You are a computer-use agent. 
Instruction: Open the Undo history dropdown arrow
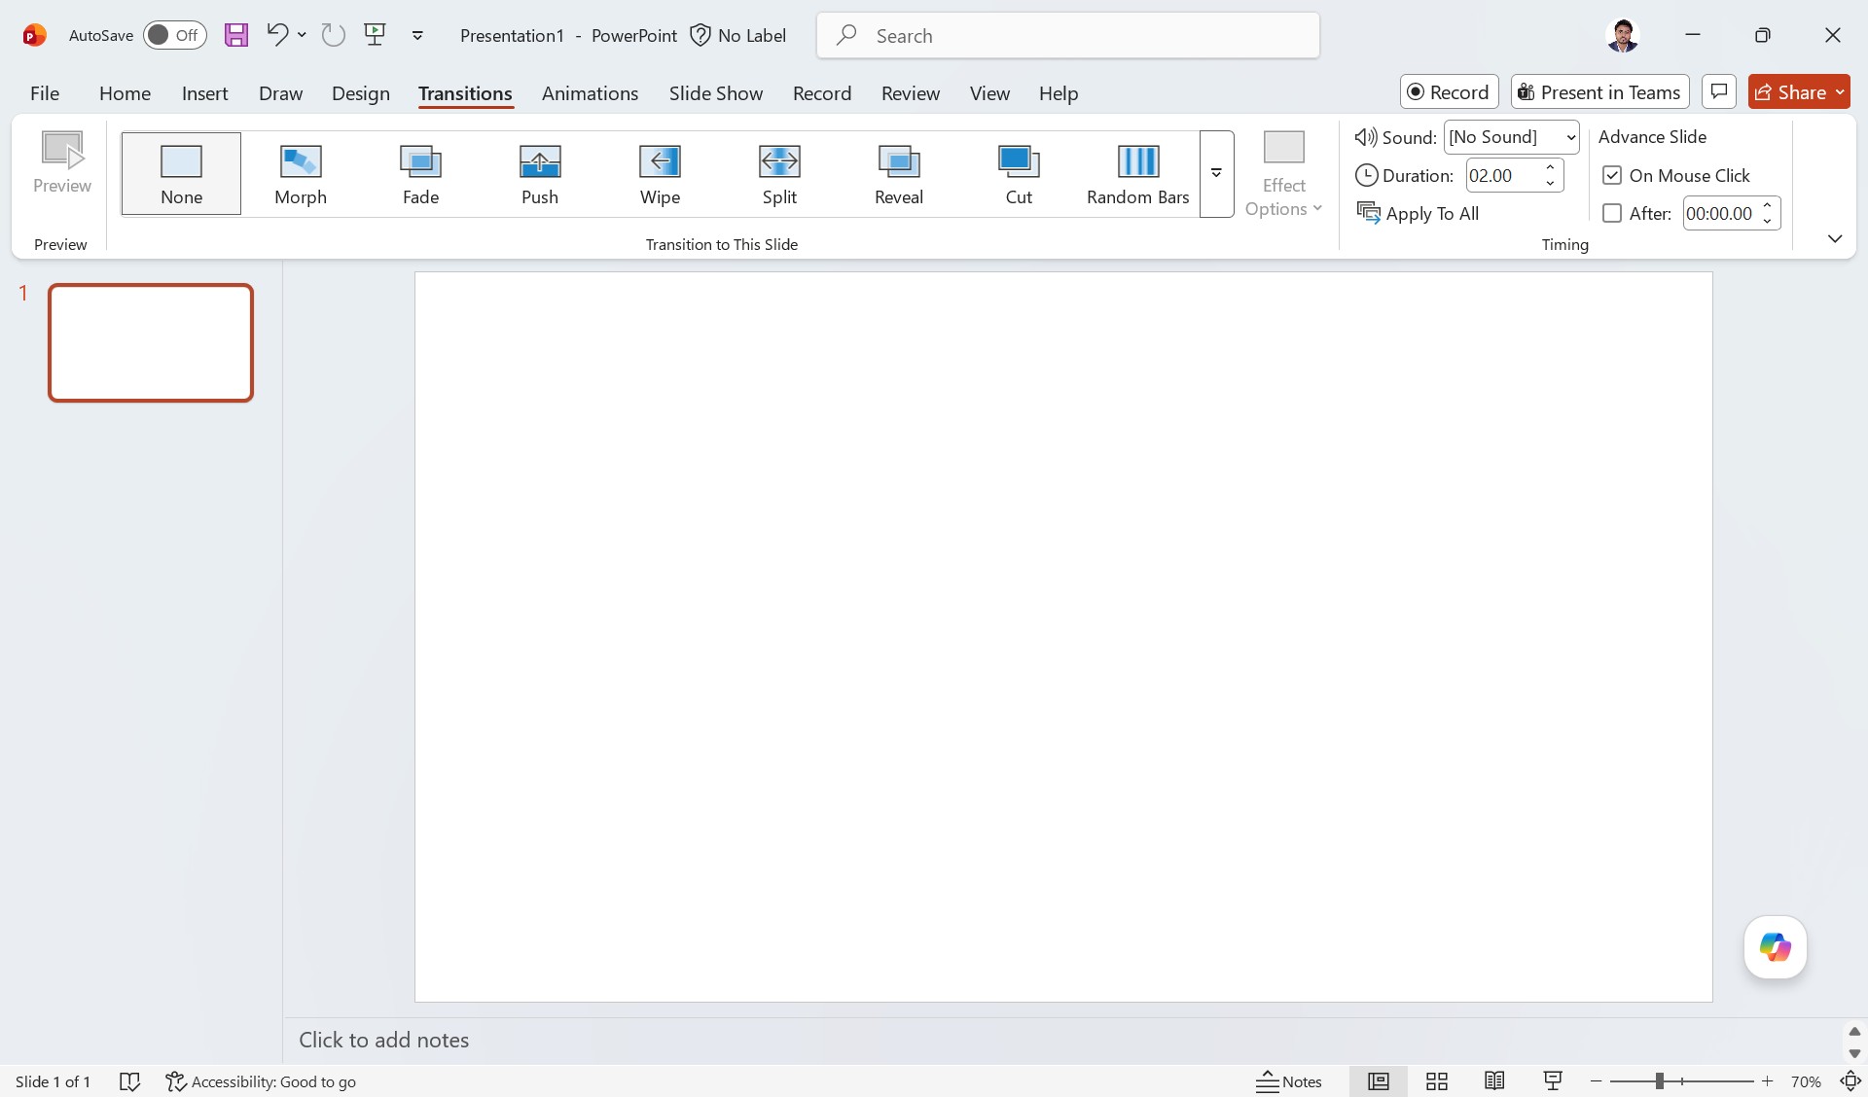(302, 35)
